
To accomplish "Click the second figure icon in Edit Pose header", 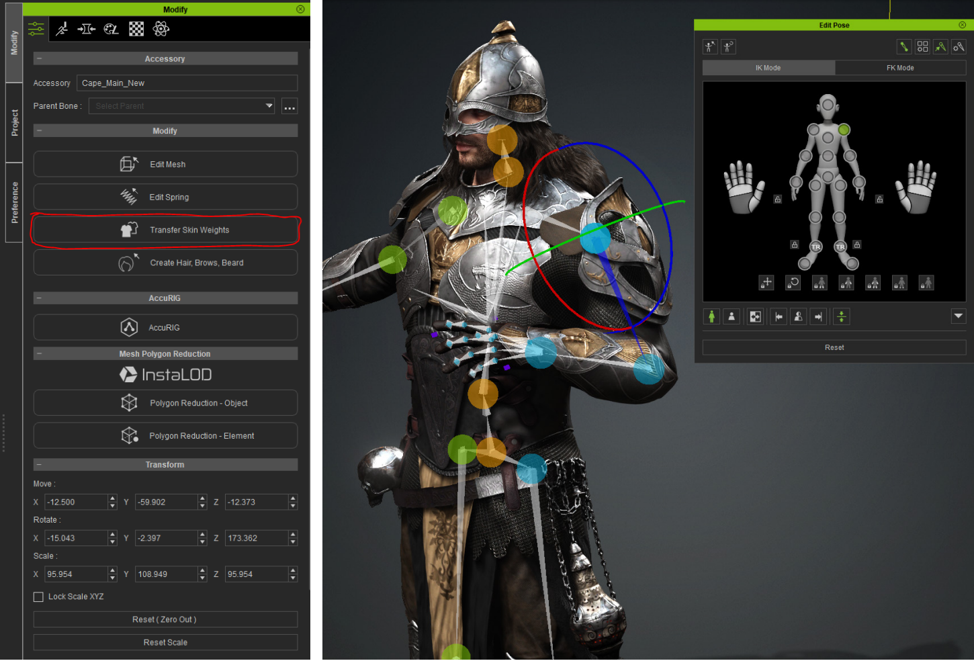I will click(729, 46).
